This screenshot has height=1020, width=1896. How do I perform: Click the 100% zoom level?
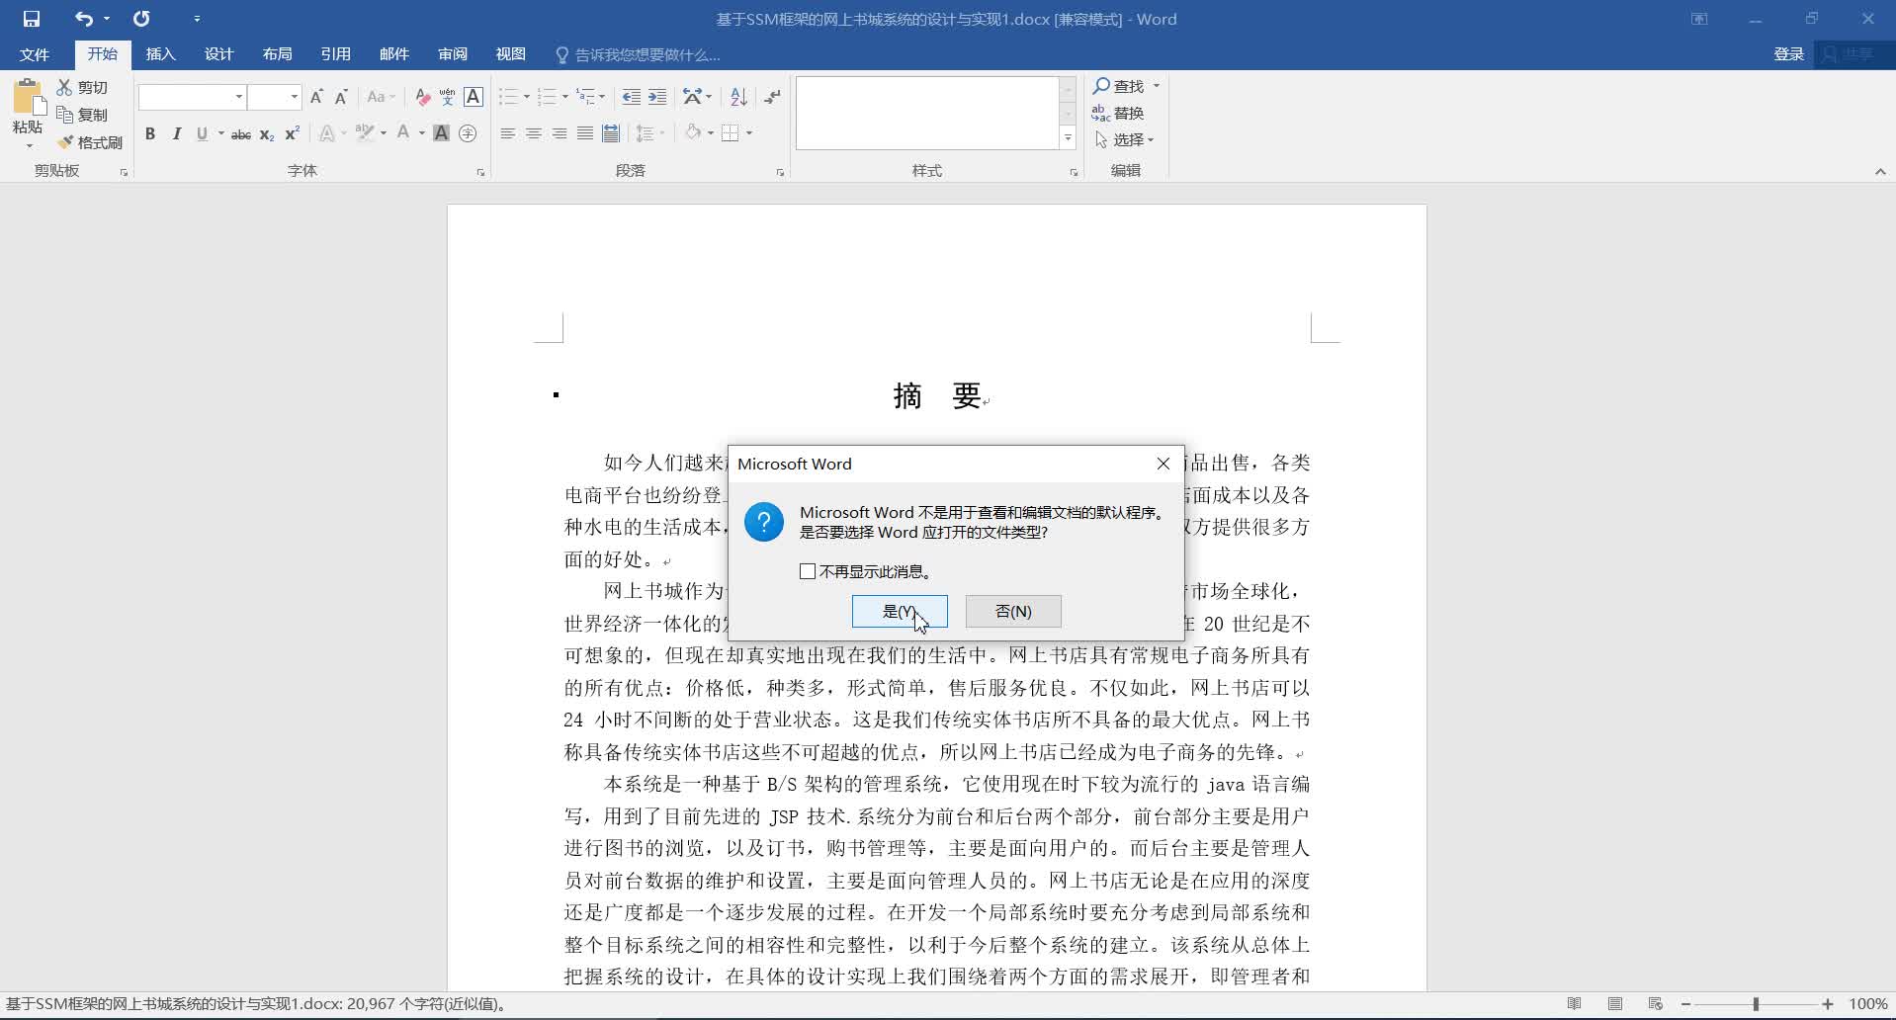coord(1868,1004)
